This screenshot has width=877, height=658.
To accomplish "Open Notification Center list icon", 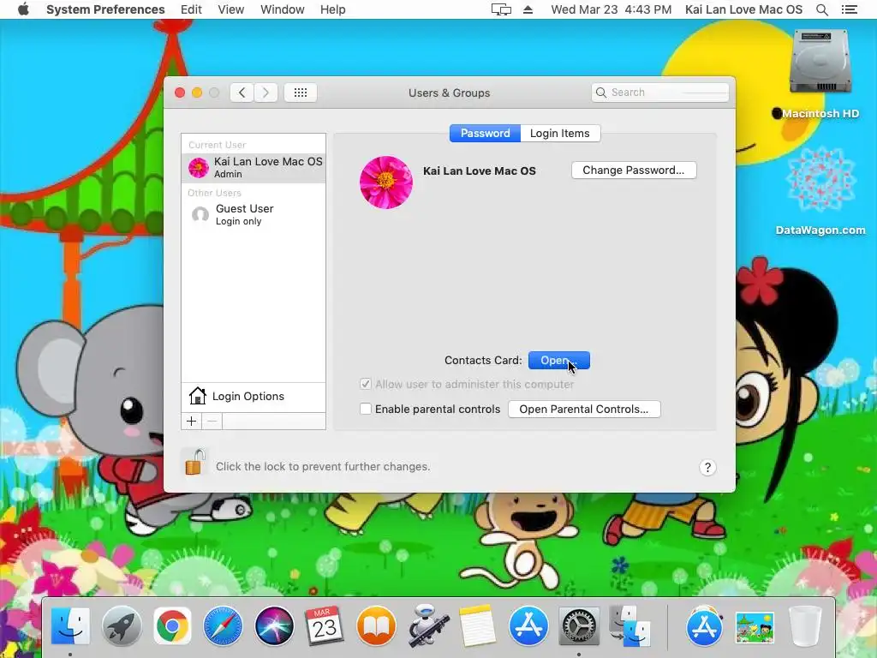I will (x=850, y=9).
